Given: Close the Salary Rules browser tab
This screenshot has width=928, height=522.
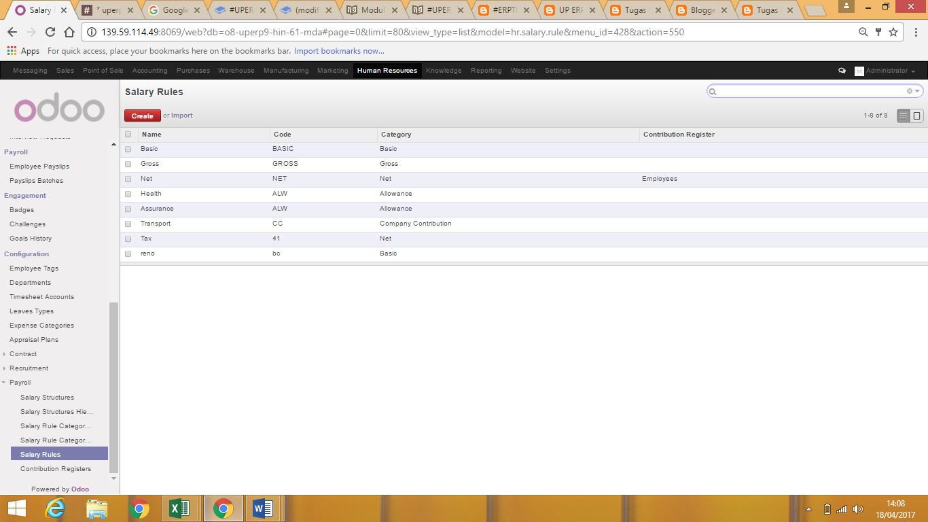Looking at the screenshot, I should tap(65, 10).
